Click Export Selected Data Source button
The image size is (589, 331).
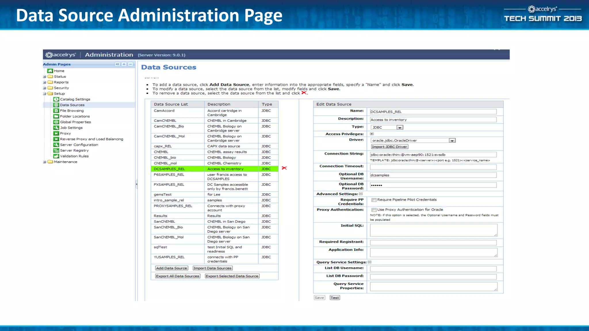click(x=232, y=276)
